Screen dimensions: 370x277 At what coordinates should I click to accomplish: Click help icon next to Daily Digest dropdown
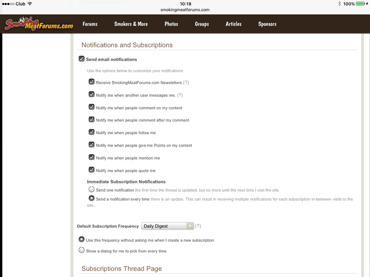tap(198, 226)
